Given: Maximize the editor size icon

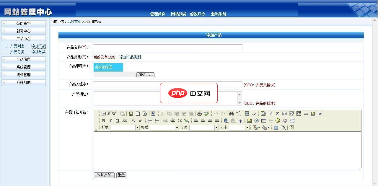Looking at the screenshot, I should (x=276, y=128).
